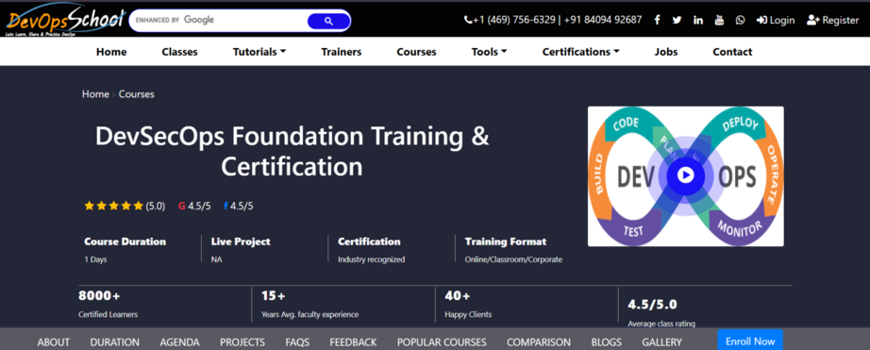Go to Home in main navigation
870x350 pixels.
pyautogui.click(x=111, y=52)
